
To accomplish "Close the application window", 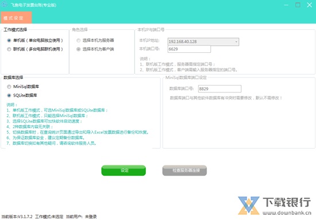I will click(x=310, y=5).
